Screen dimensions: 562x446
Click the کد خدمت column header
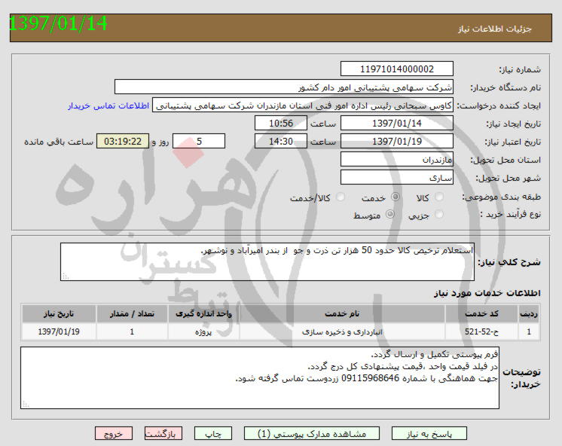(481, 313)
